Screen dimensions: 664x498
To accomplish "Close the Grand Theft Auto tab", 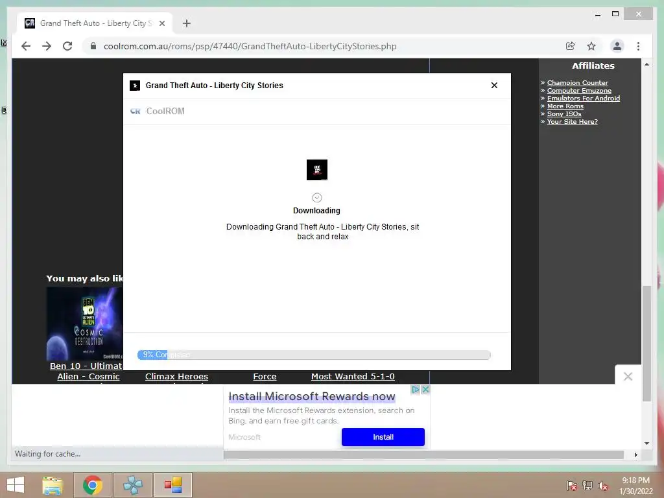I will (x=161, y=23).
